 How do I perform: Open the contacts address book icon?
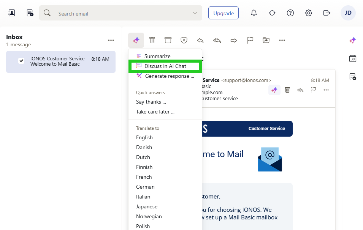click(x=11, y=13)
